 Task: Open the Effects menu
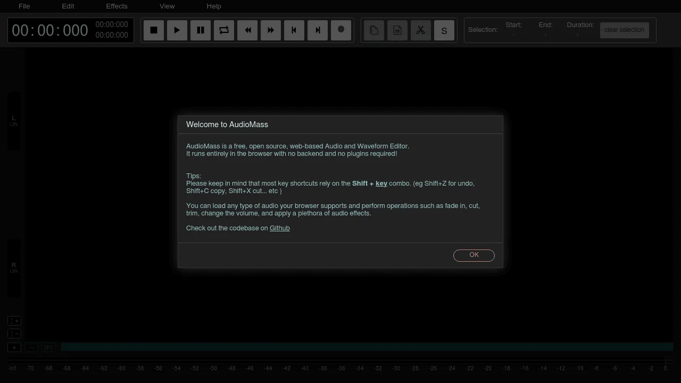[117, 6]
